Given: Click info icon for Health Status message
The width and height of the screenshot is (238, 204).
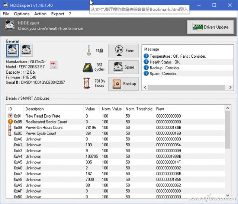Looking at the screenshot, I should pyautogui.click(x=146, y=62).
